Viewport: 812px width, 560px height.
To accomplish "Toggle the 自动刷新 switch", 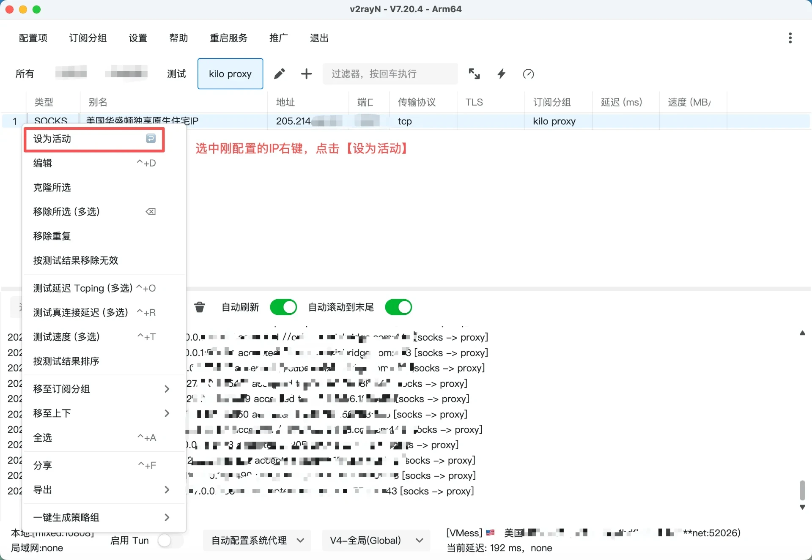I will (283, 307).
